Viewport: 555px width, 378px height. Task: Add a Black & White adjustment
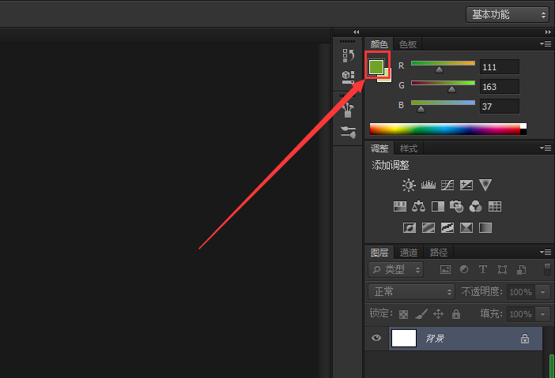click(x=438, y=206)
